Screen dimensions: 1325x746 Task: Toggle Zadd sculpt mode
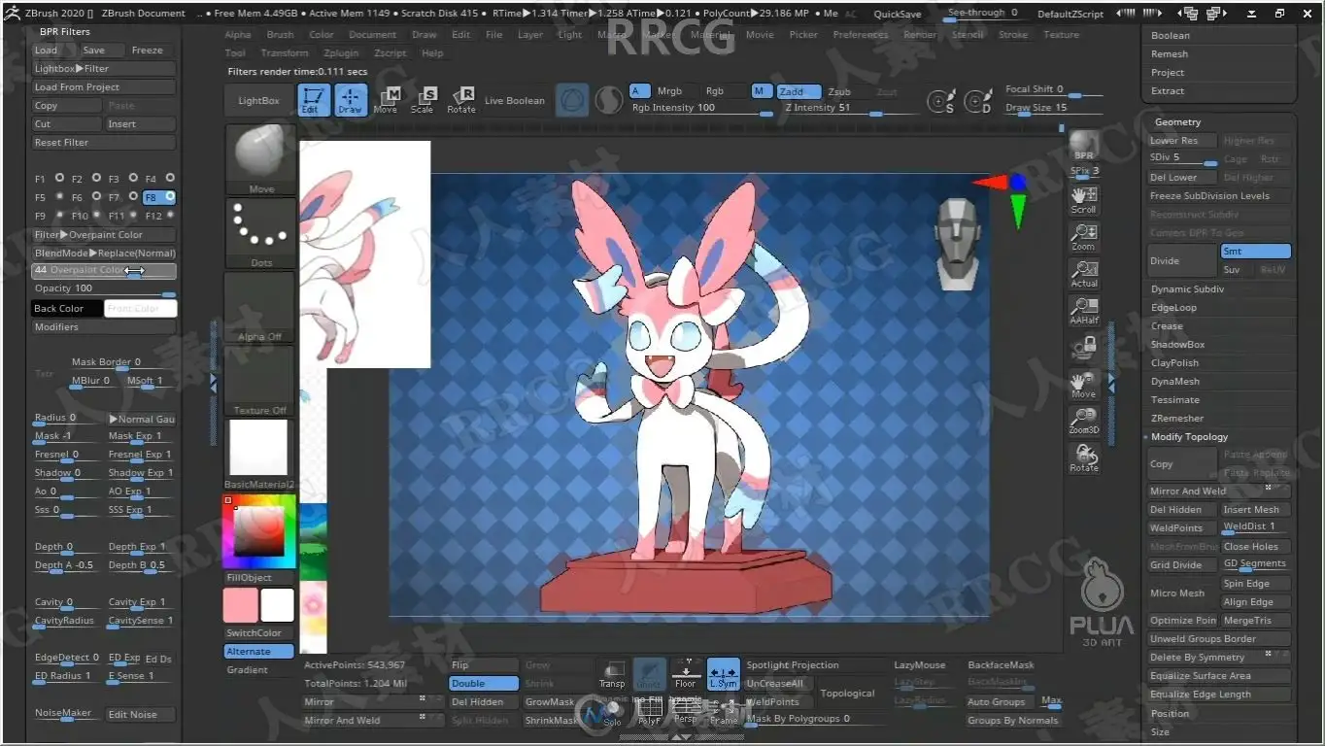(798, 91)
